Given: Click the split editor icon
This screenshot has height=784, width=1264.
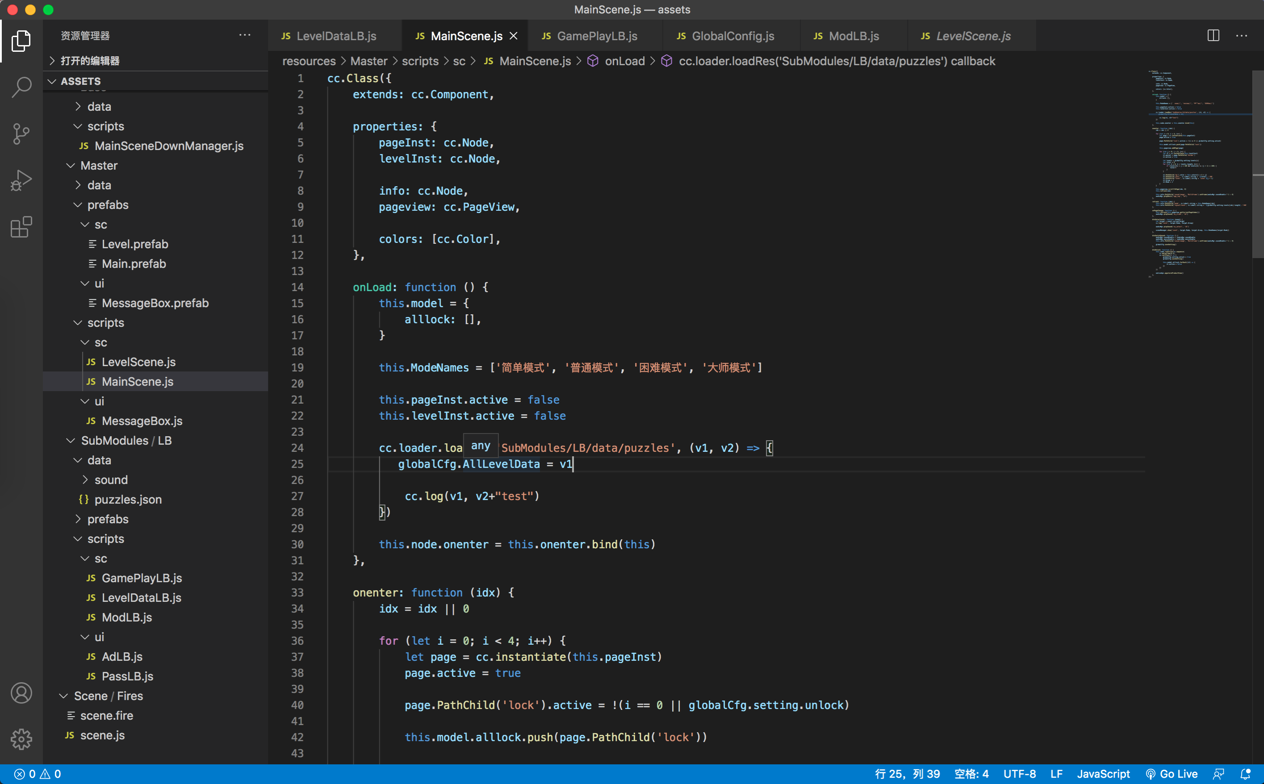Looking at the screenshot, I should [1213, 36].
